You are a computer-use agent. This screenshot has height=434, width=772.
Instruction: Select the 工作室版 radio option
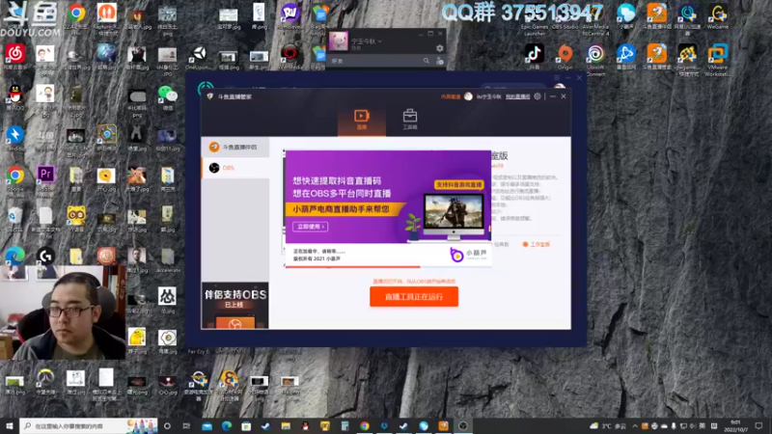point(537,244)
